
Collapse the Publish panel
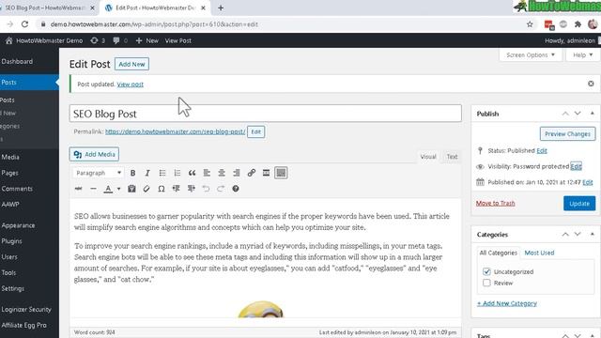(593, 114)
